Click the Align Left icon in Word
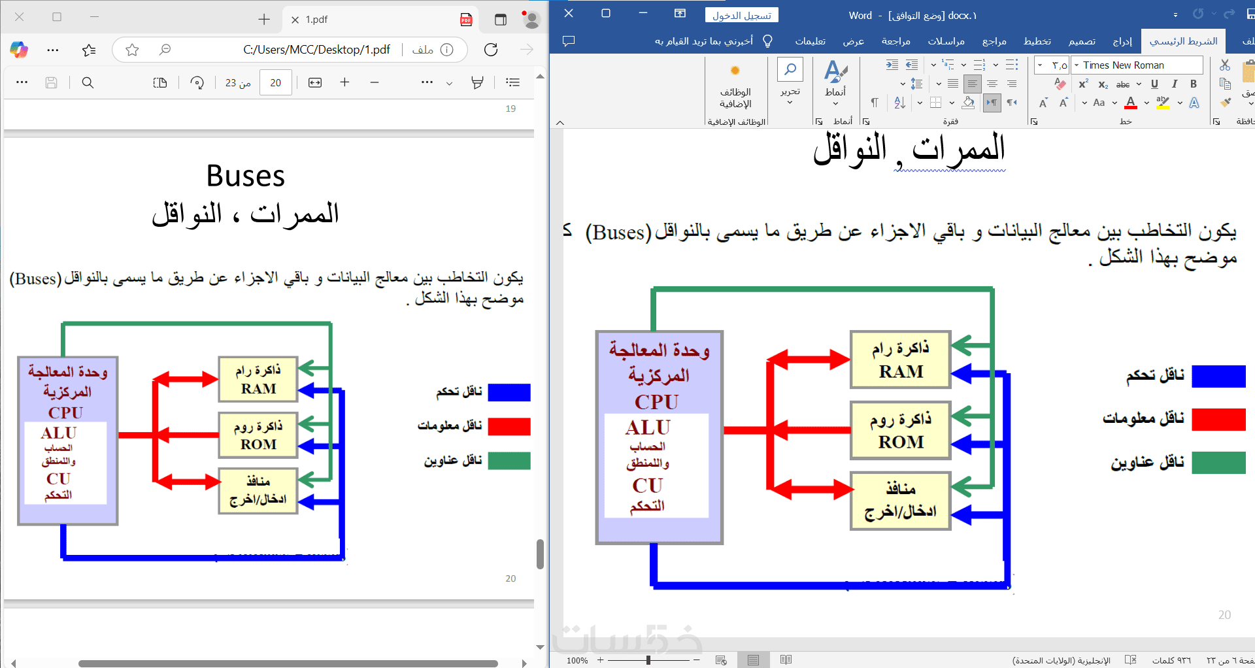 point(973,84)
